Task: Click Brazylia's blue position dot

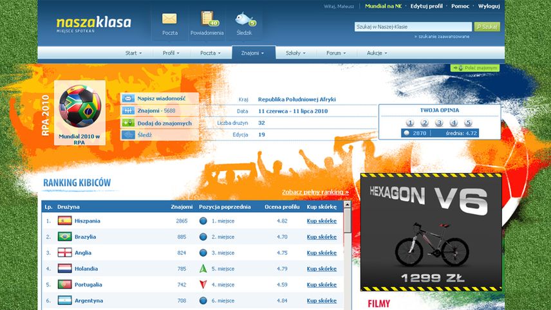Action: [x=203, y=237]
